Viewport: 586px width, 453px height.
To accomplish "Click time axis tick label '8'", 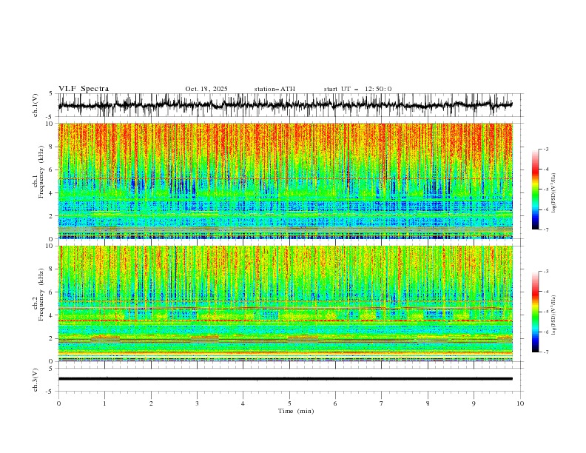I will point(428,403).
